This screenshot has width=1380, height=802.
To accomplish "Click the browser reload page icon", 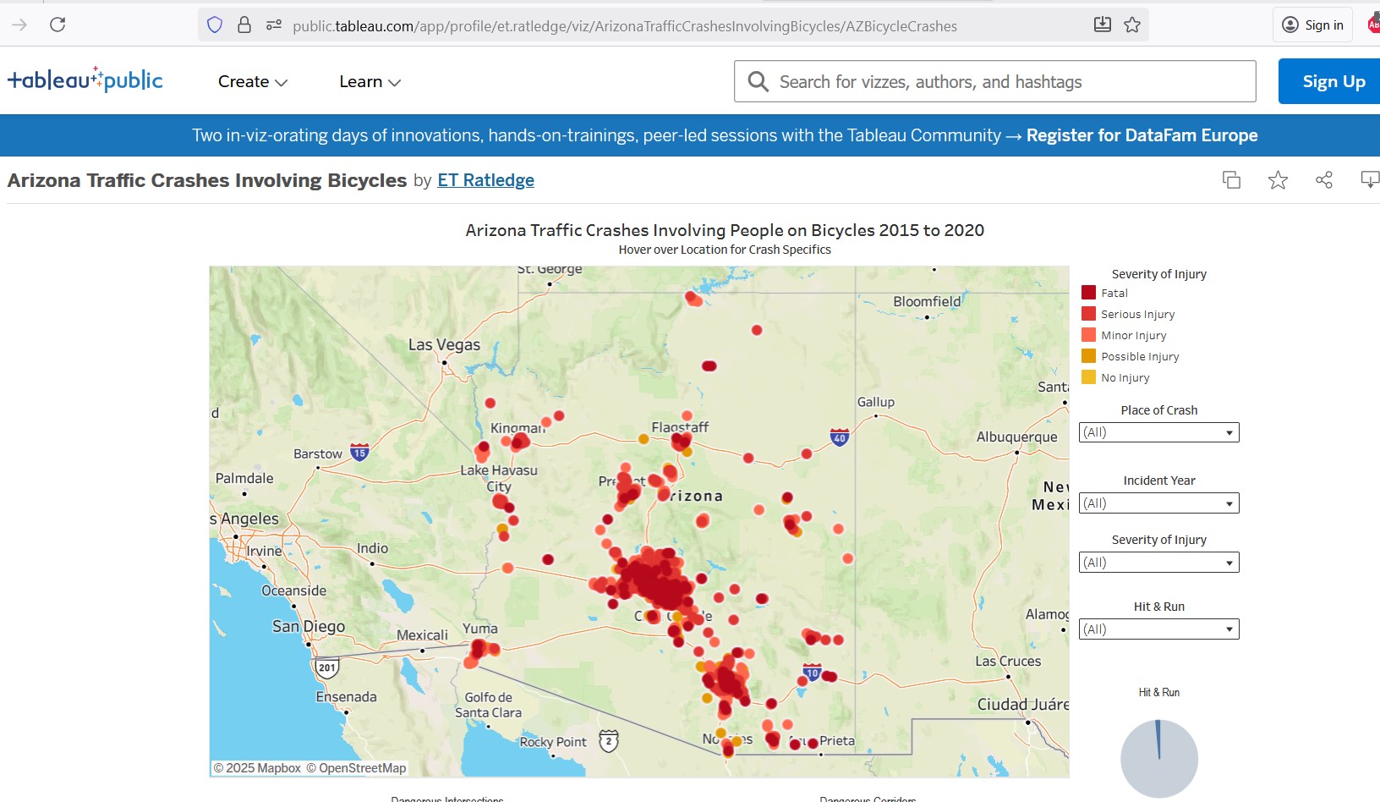I will click(x=57, y=25).
